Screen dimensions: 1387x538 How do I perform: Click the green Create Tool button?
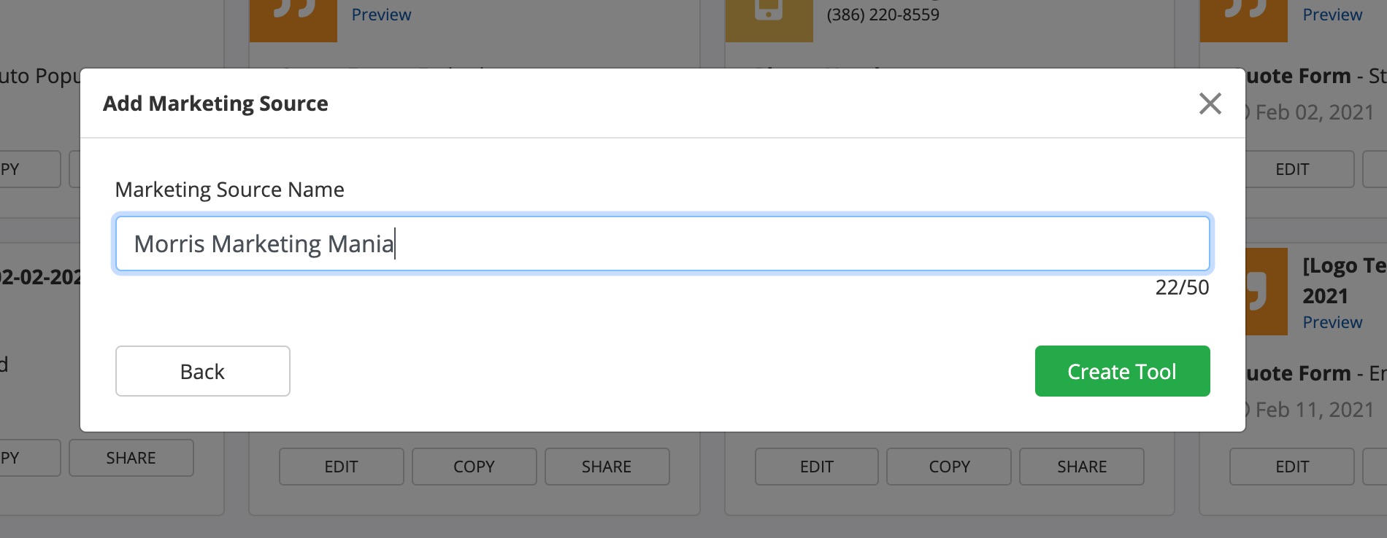[x=1122, y=371]
